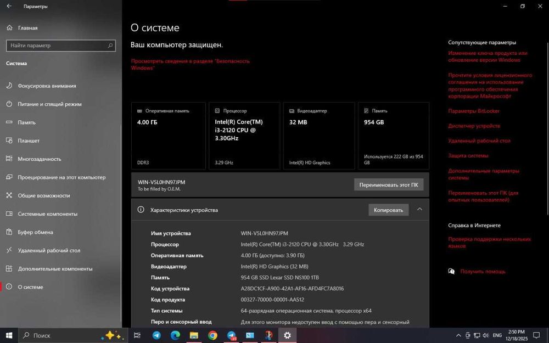The image size is (549, 343).
Task: Click the О системе info icon
Action: pyautogui.click(x=9, y=286)
